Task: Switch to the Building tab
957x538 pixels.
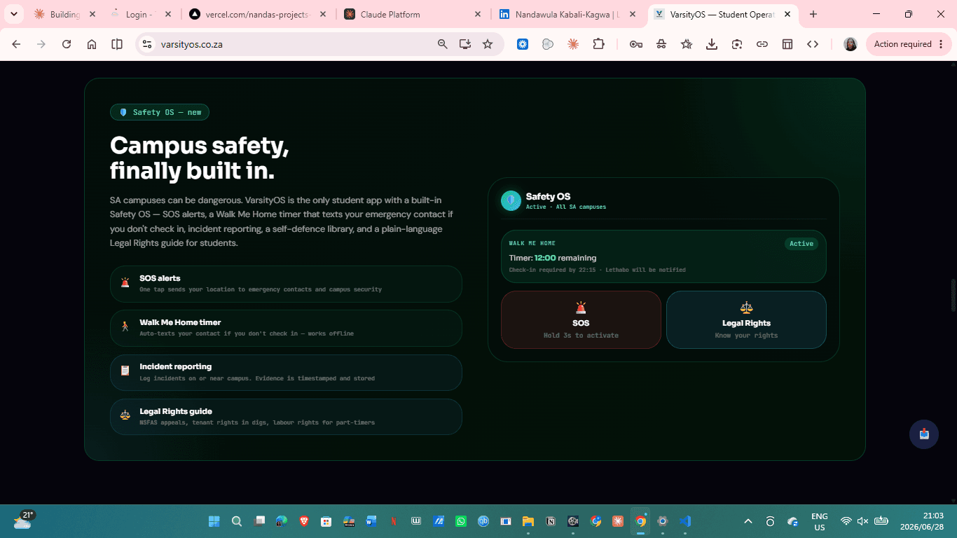Action: [x=64, y=14]
